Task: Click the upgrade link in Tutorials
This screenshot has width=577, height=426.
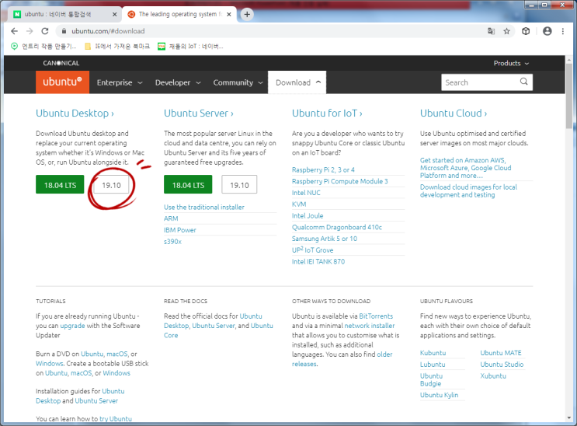Action: pos(72,326)
